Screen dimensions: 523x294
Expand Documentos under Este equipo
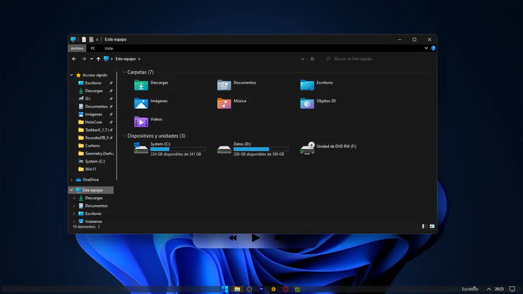point(74,206)
